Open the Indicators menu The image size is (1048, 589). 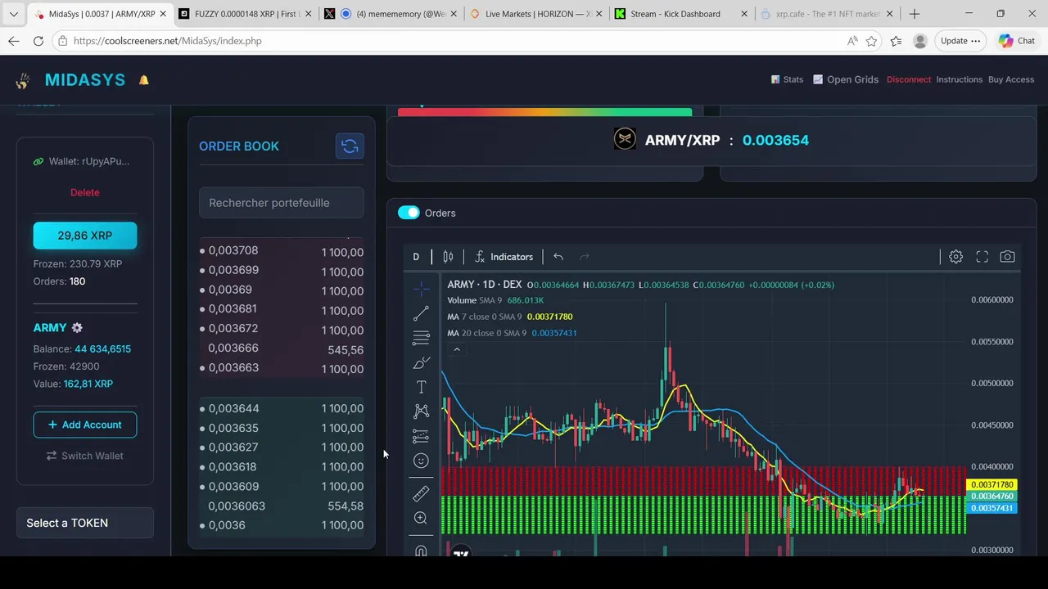[504, 257]
